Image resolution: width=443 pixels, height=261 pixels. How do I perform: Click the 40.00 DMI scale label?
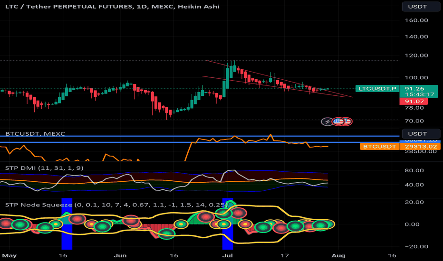coord(414,185)
